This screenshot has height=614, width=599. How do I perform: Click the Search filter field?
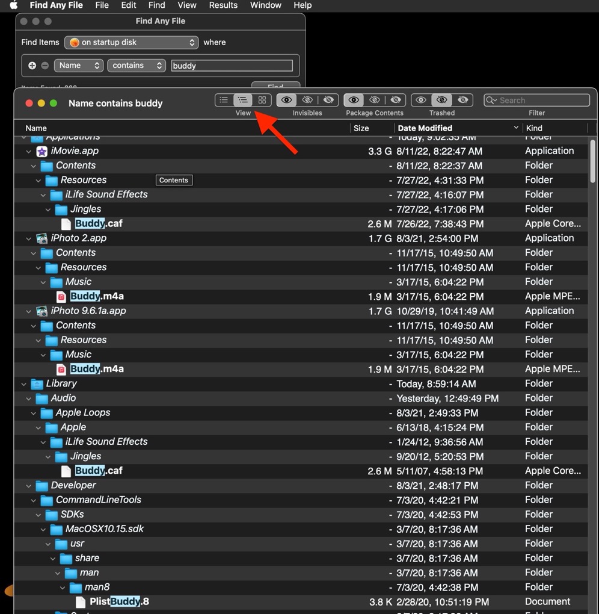537,101
